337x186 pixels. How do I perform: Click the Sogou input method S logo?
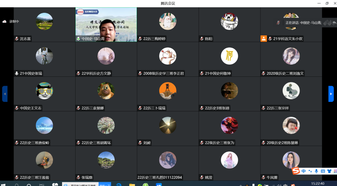coord(296,171)
